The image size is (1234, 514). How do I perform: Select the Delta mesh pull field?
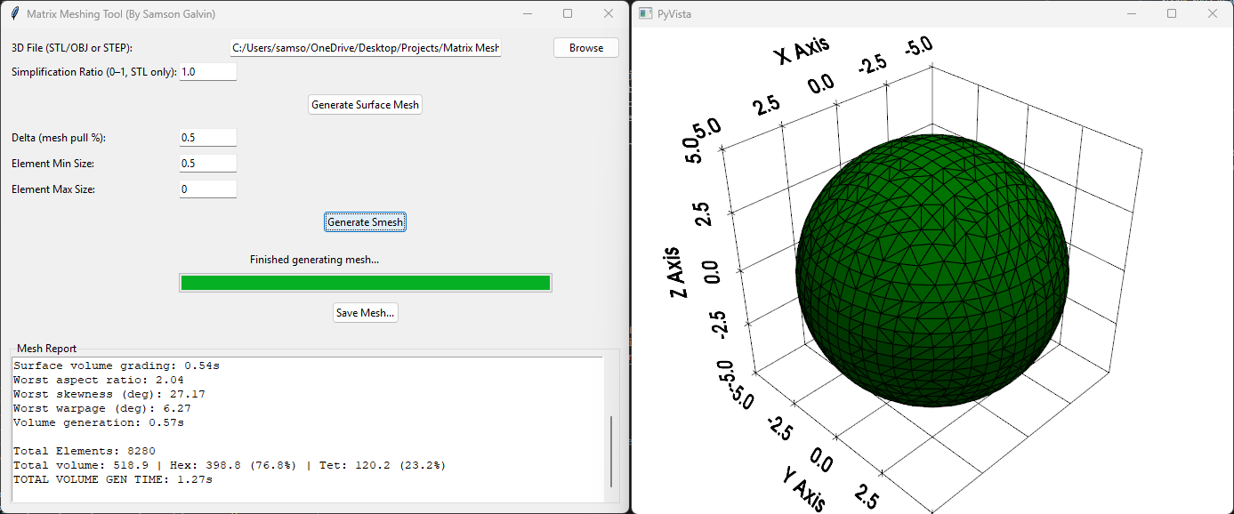(x=207, y=137)
